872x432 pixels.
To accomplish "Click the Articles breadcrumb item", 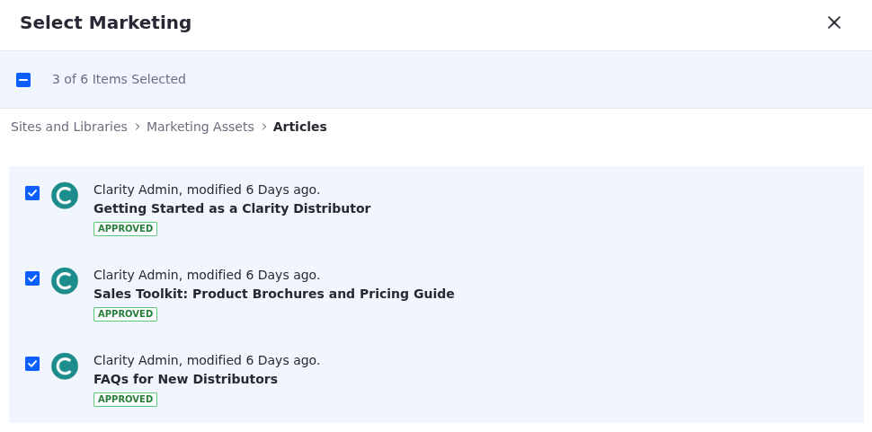I will (x=300, y=127).
